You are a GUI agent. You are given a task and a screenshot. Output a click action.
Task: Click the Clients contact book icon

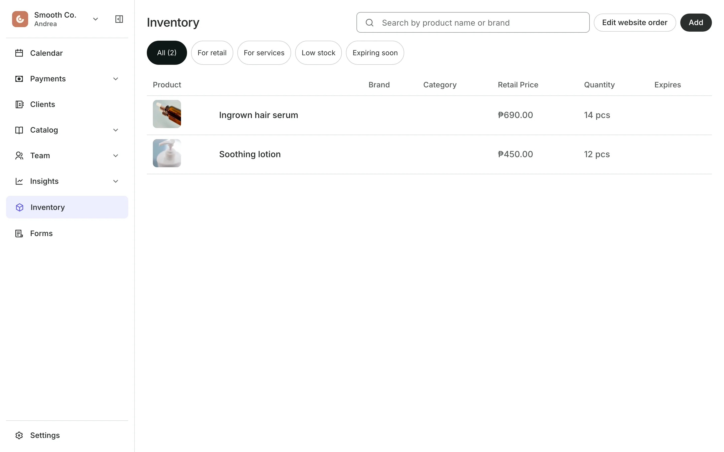(19, 104)
